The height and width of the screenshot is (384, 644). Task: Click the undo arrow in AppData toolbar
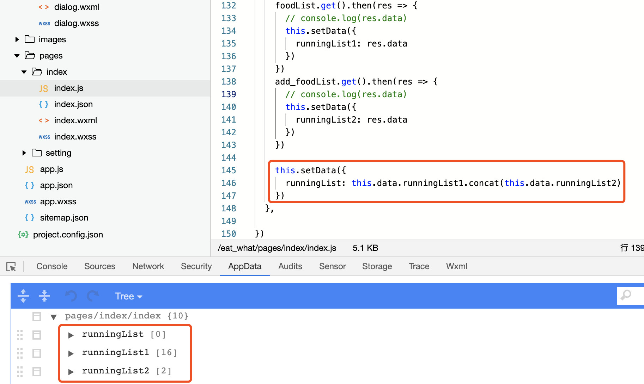(x=71, y=296)
